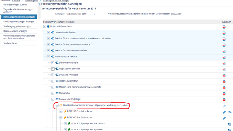Click PDF icon for Philosophische Fakultät
Image resolution: width=233 pixels, height=131 pixels.
[x=224, y=57]
